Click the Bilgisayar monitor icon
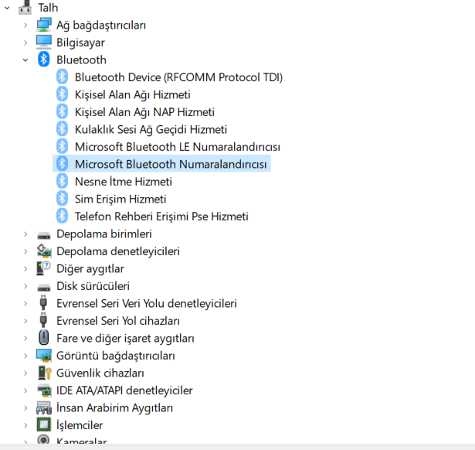The width and height of the screenshot is (475, 450). point(43,43)
